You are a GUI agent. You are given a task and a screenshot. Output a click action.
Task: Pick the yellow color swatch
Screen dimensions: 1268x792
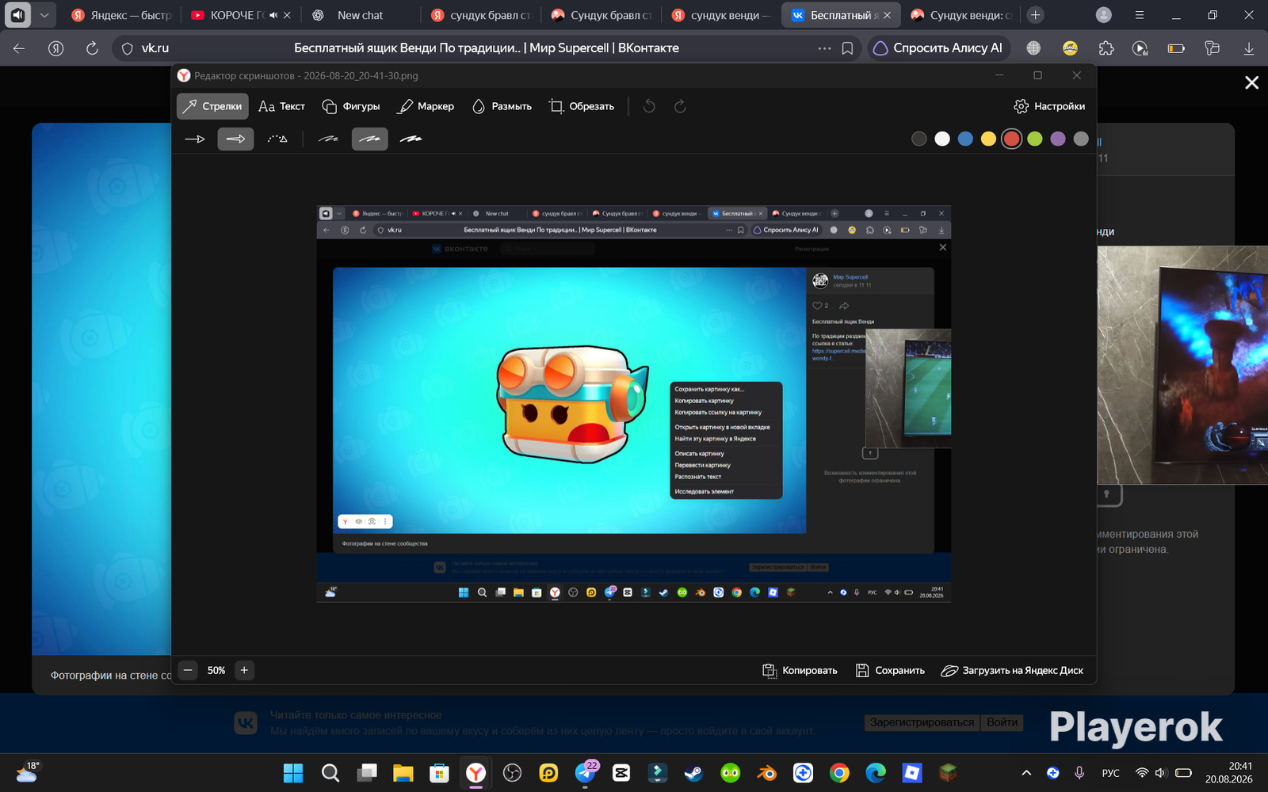tap(988, 139)
